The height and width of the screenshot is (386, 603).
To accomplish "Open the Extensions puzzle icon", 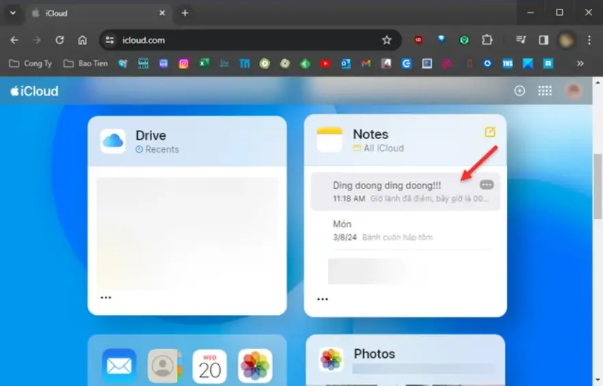I will [x=487, y=40].
